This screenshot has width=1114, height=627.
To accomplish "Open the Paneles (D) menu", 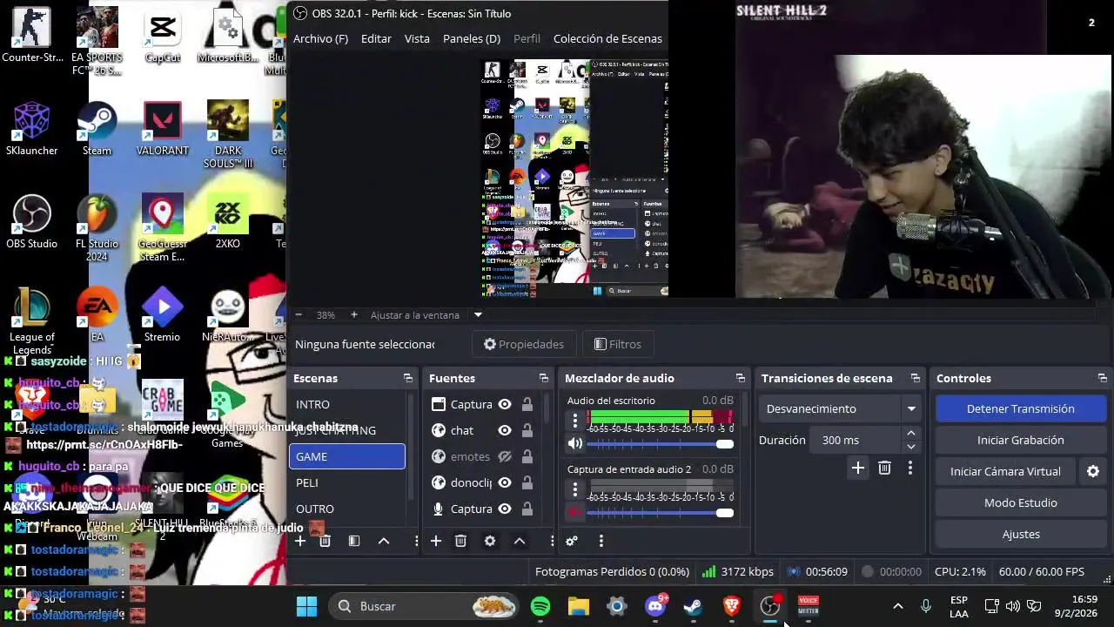I will click(472, 38).
